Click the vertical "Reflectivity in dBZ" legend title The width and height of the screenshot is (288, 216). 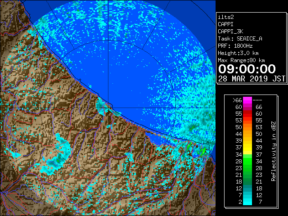[274, 151]
